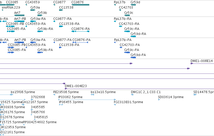Click the 3495766 EST feature

click(32, 115)
